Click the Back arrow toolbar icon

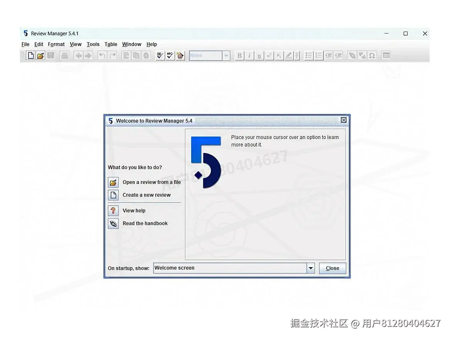coord(78,55)
